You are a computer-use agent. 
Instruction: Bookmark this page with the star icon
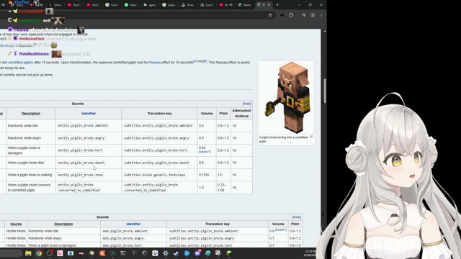(x=270, y=15)
